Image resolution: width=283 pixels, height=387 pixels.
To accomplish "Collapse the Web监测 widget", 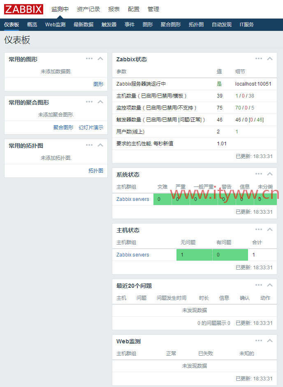I will coord(270,340).
